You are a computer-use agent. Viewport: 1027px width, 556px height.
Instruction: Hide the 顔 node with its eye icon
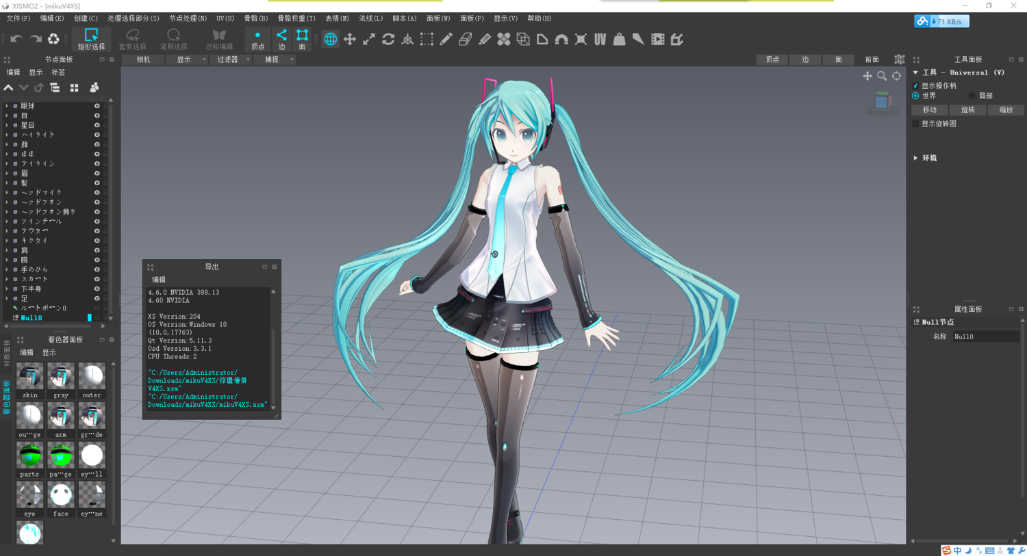tap(97, 144)
